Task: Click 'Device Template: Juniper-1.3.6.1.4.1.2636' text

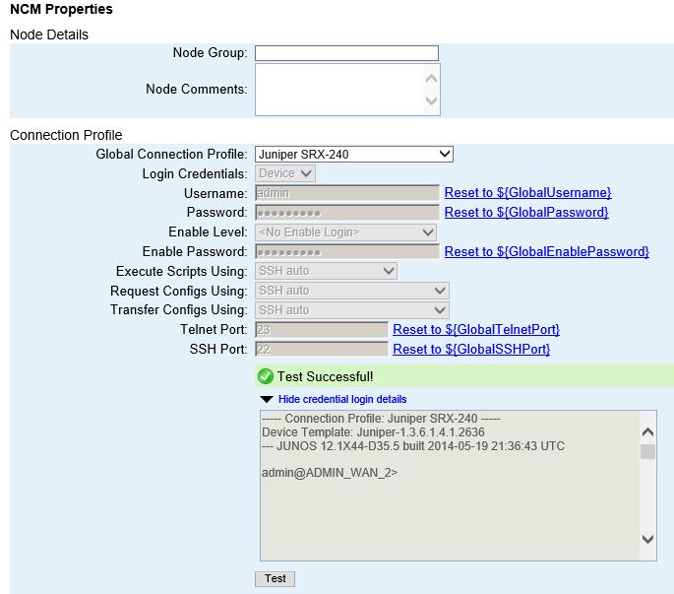Action: 373,432
